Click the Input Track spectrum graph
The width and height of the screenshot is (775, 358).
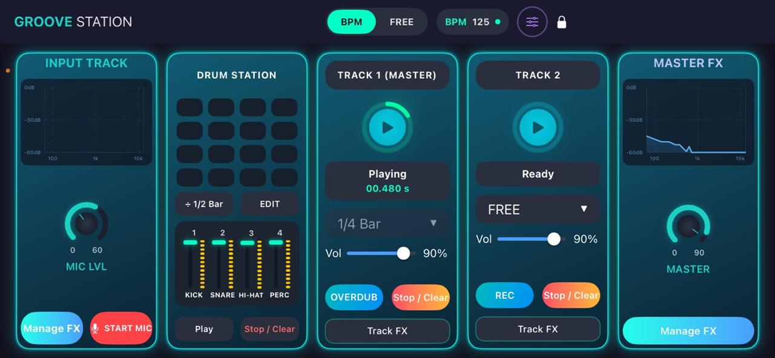coord(87,122)
